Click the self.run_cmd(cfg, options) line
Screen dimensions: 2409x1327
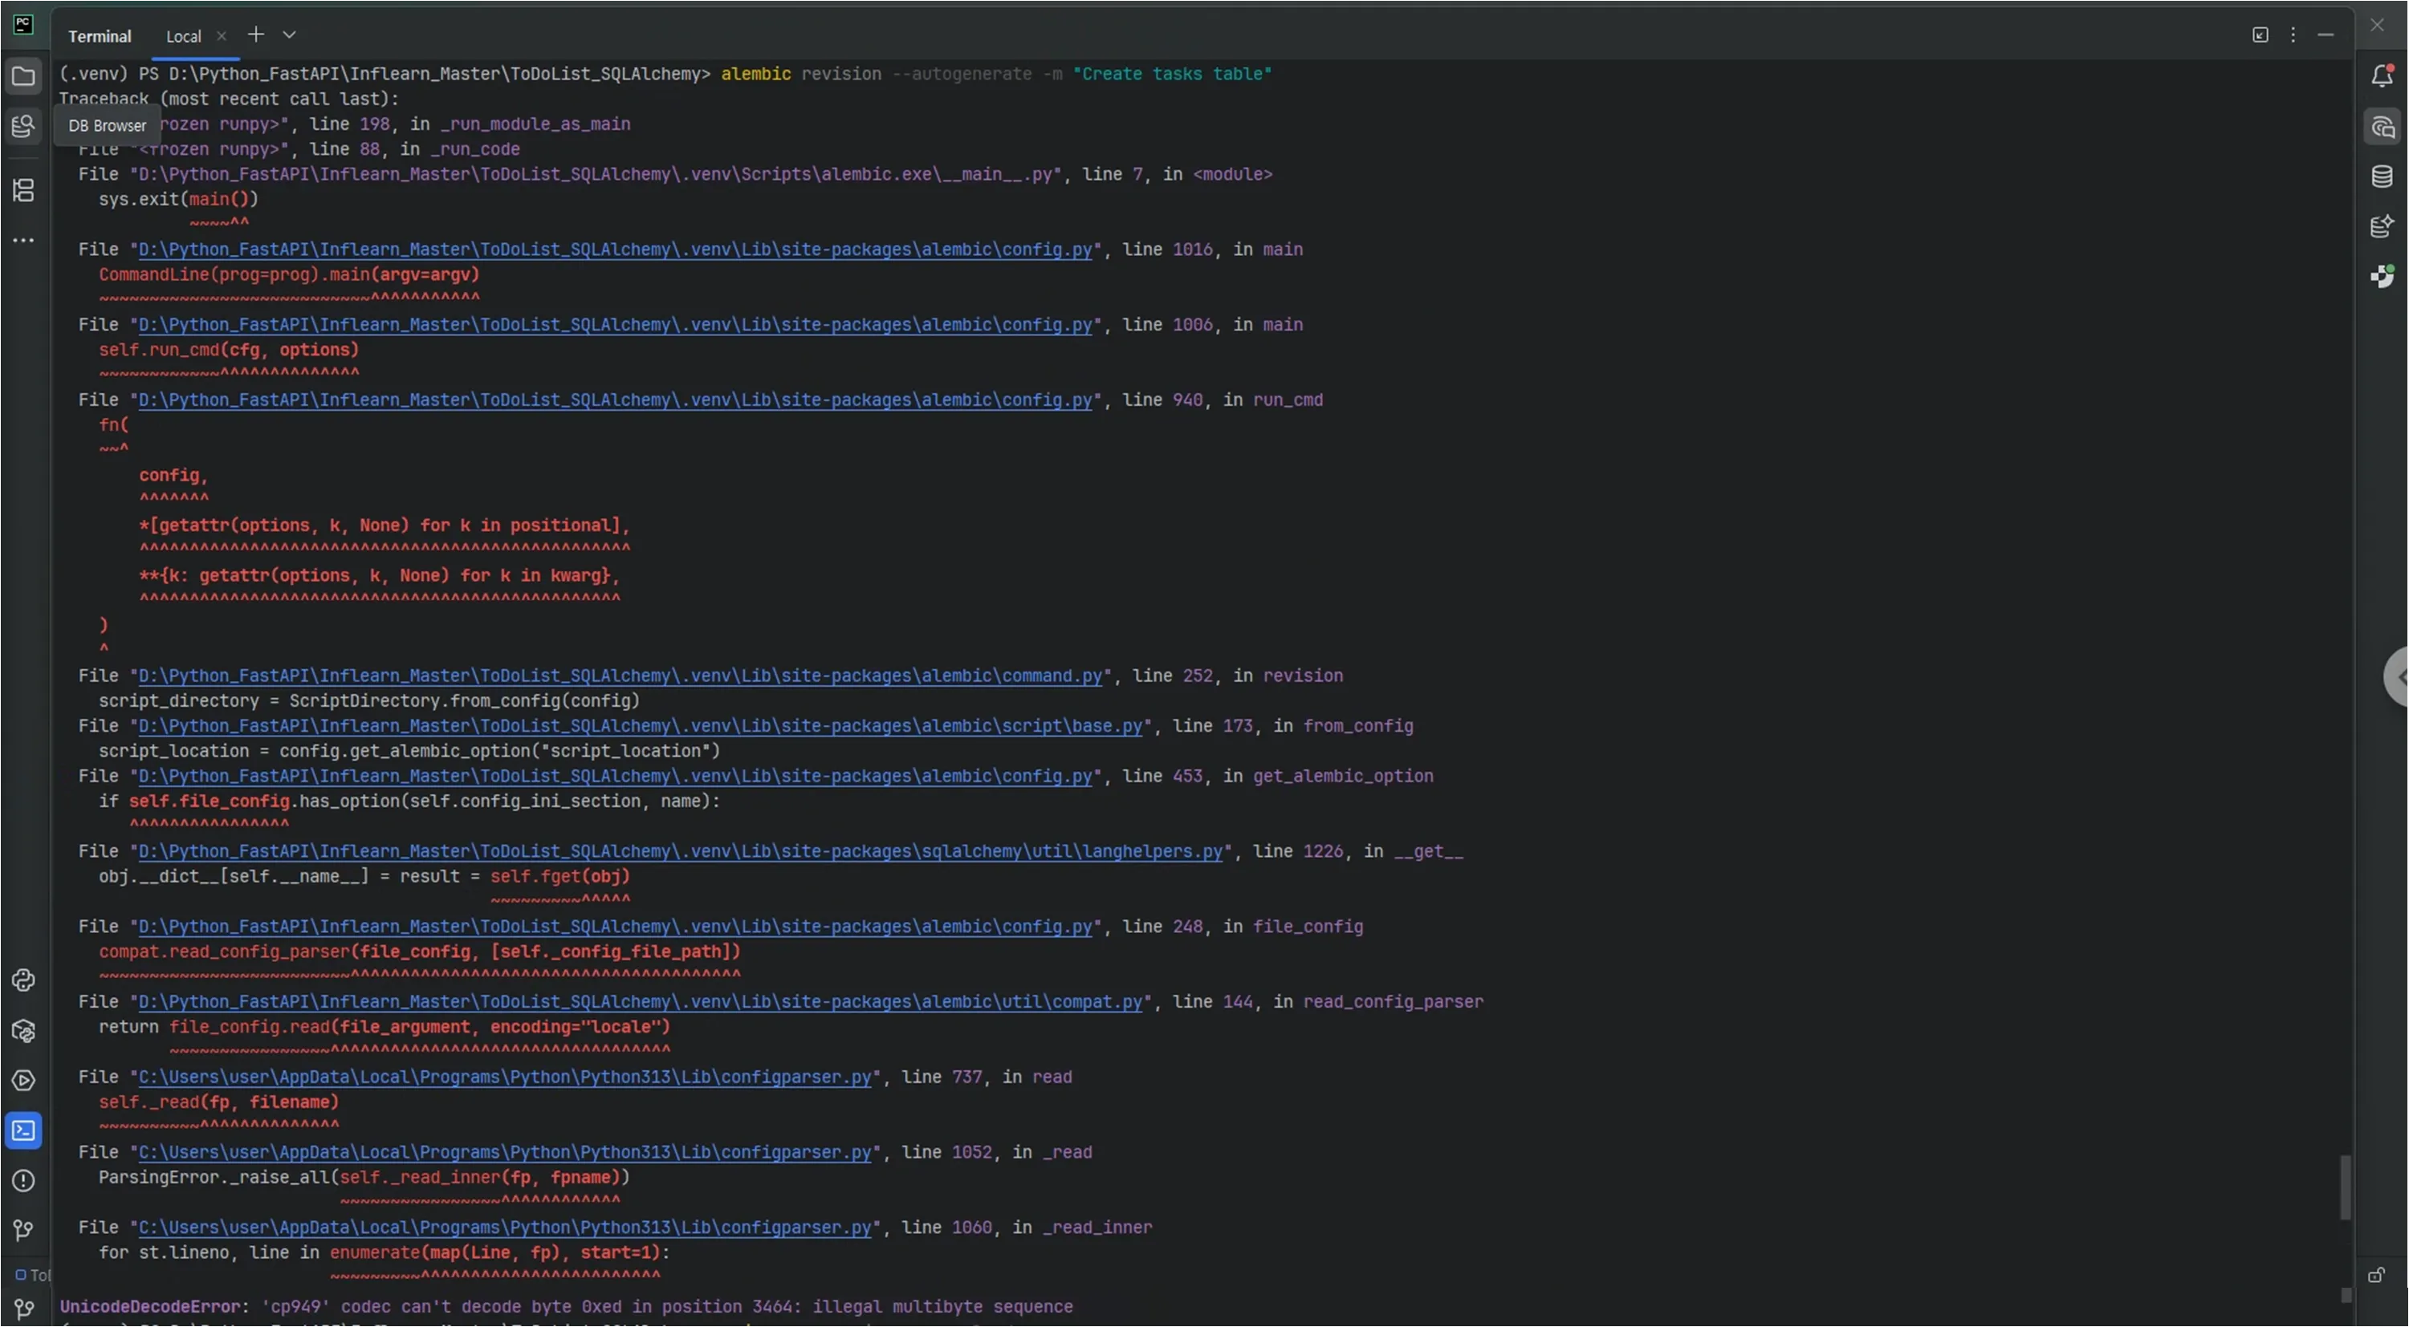point(229,350)
